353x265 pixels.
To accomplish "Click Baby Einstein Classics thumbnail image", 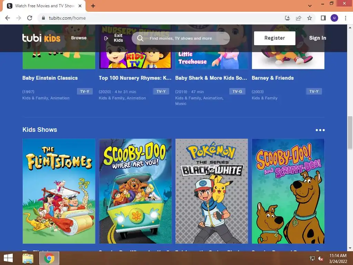I will point(59,60).
